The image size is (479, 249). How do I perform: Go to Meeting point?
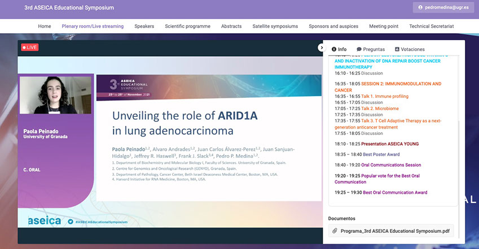[384, 26]
